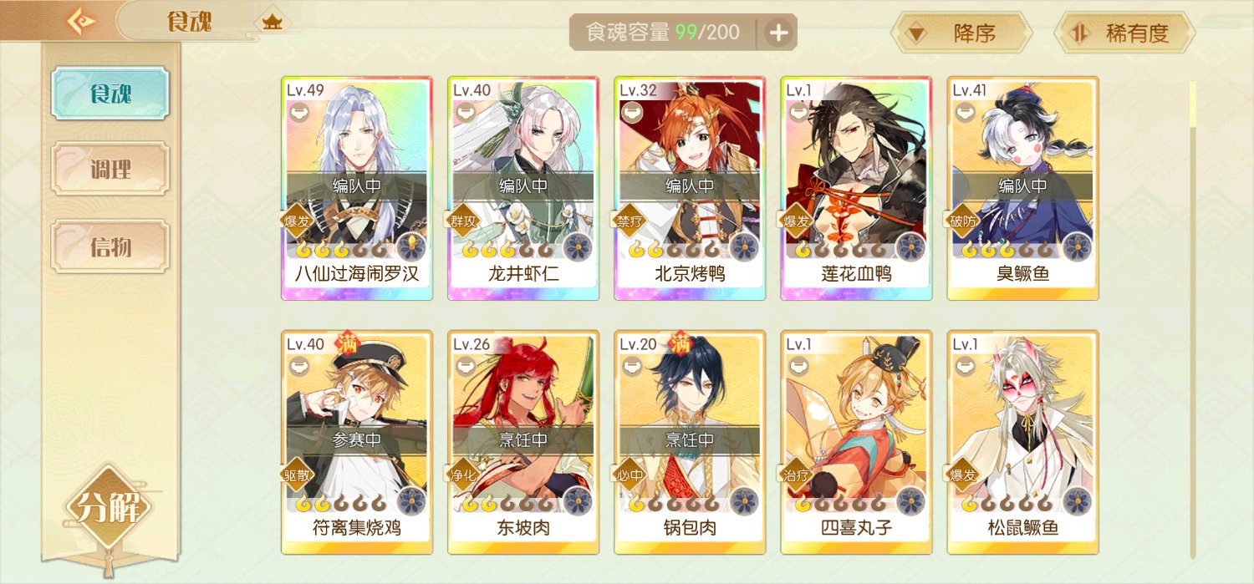1254x584 pixels.
Task: Select the 莲花血鸭 character card
Action: (856, 188)
